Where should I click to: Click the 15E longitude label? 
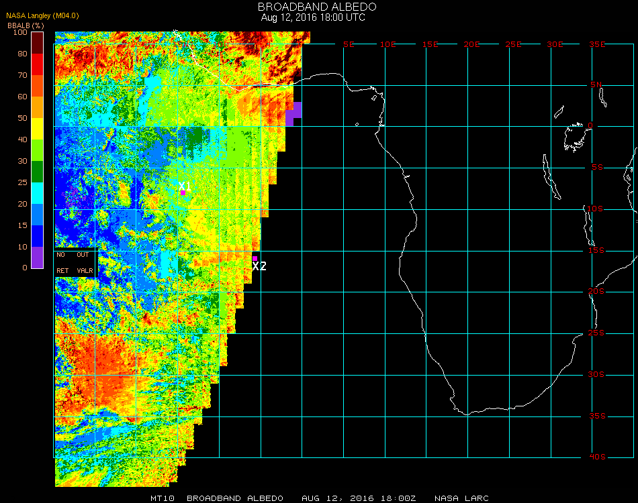pyautogui.click(x=430, y=44)
